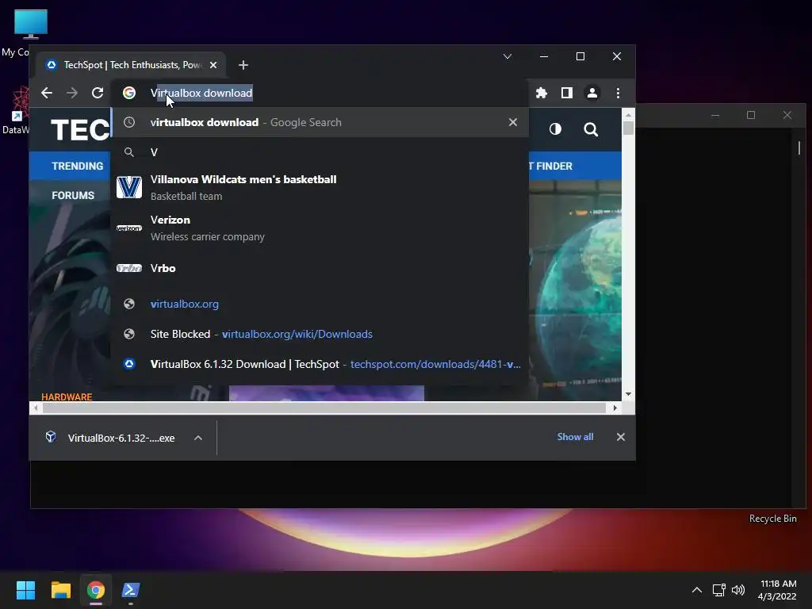The height and width of the screenshot is (609, 812).
Task: Click the horizontal scrollbar right arrow
Action: 615,408
